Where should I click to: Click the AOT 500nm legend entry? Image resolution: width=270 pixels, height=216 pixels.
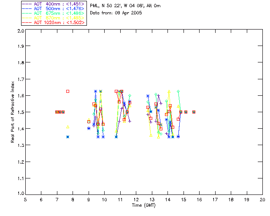click(x=54, y=8)
